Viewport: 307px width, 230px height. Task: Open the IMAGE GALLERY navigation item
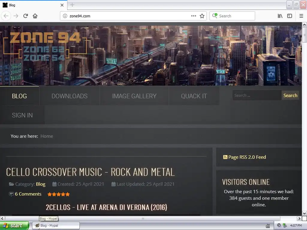(134, 96)
